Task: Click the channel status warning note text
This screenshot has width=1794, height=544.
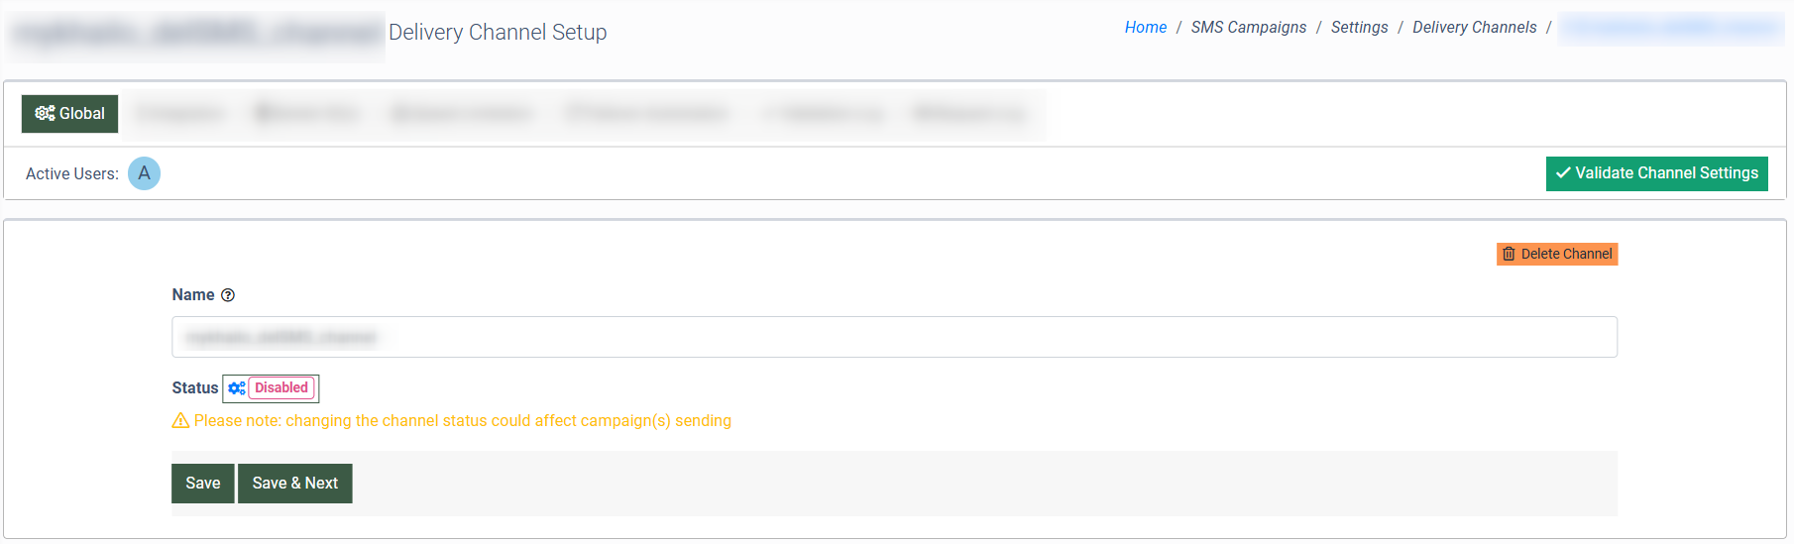Action: [462, 421]
